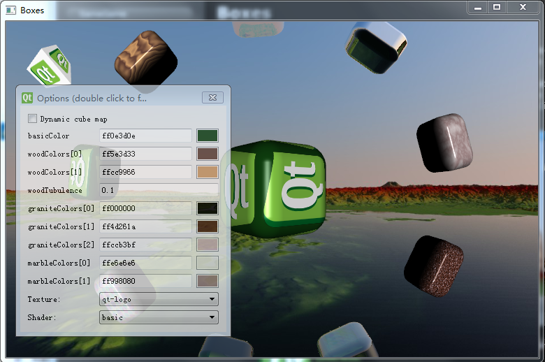The image size is (545, 362).
Task: Click the Qt logo icon in Options title bar
Action: click(x=28, y=99)
